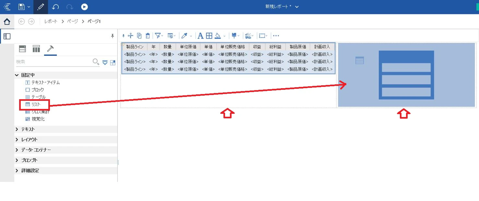Click the ページ breadcrumb link
Image resolution: width=479 pixels, height=201 pixels.
[72, 21]
